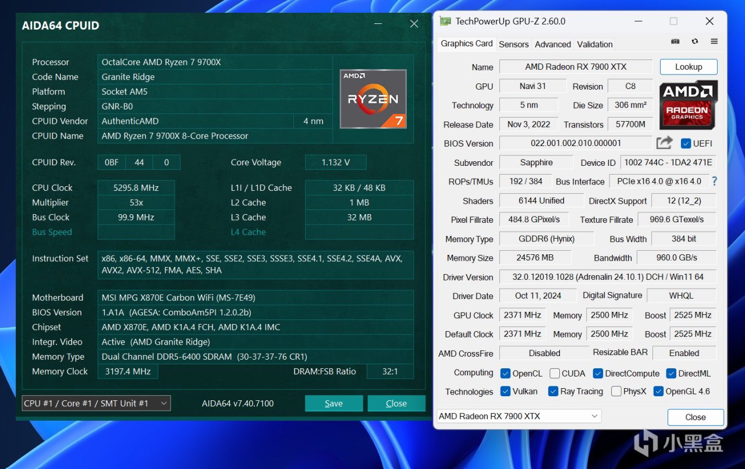Click the Save button in AIDA64
Screen dimensions: 745x469
point(334,403)
